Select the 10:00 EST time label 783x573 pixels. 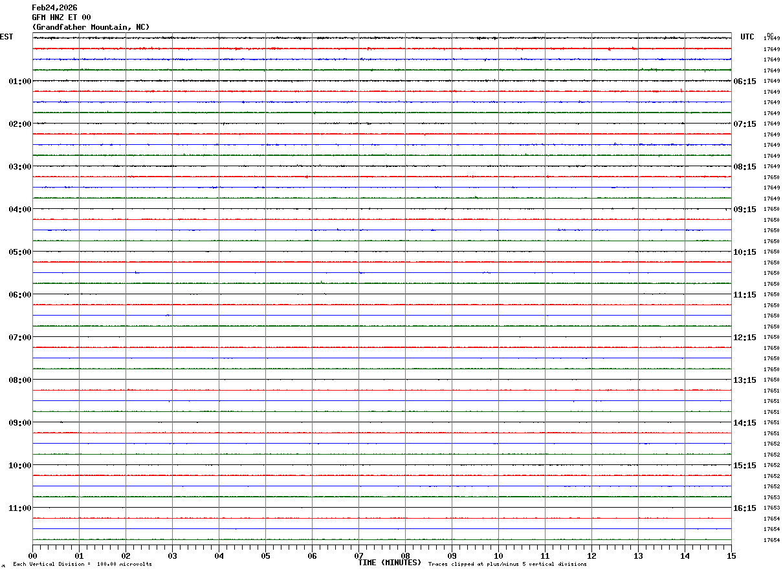pos(20,465)
